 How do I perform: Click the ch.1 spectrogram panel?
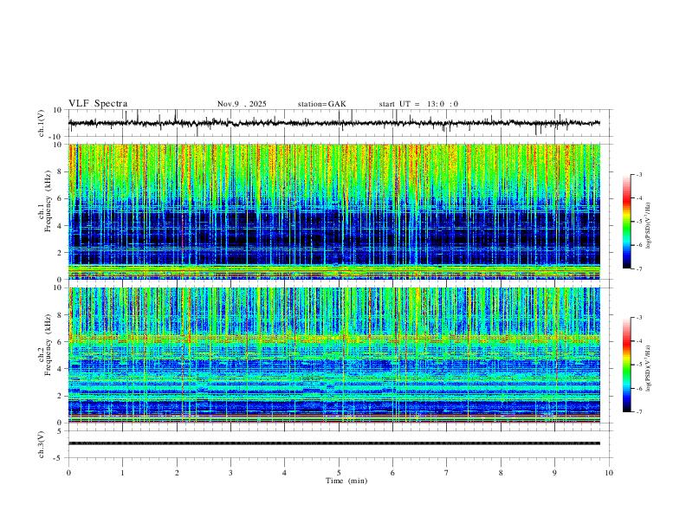pos(334,211)
